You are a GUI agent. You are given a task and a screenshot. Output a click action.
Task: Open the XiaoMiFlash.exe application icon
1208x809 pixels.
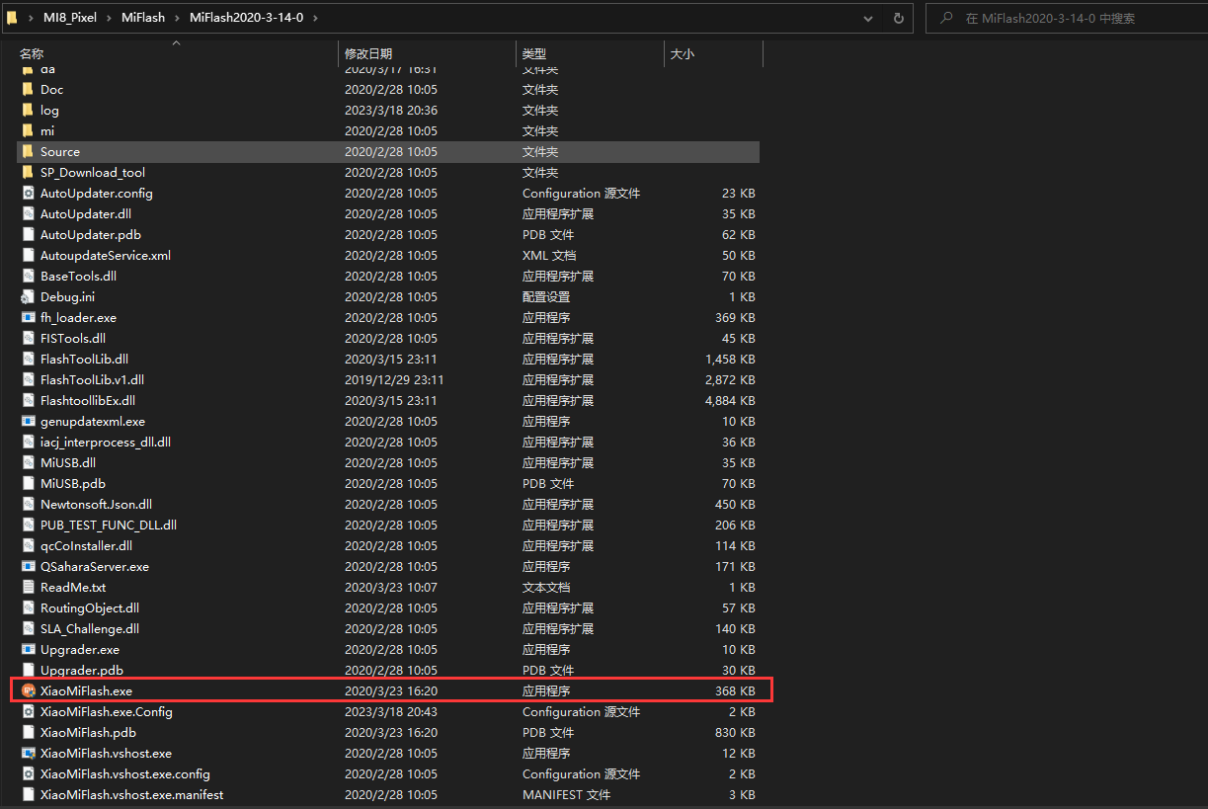point(28,690)
